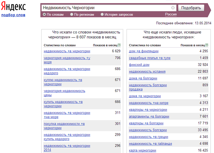The height and width of the screenshot is (153, 214).
Task: Open link недвижимость +в черногории купить недорого
Action: point(67,137)
